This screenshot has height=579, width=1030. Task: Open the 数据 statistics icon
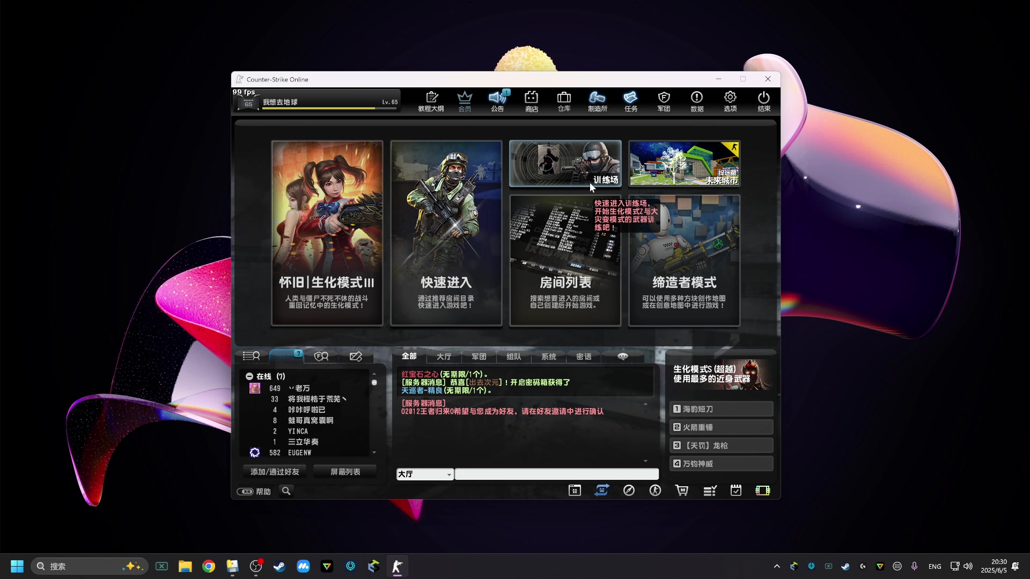[697, 101]
